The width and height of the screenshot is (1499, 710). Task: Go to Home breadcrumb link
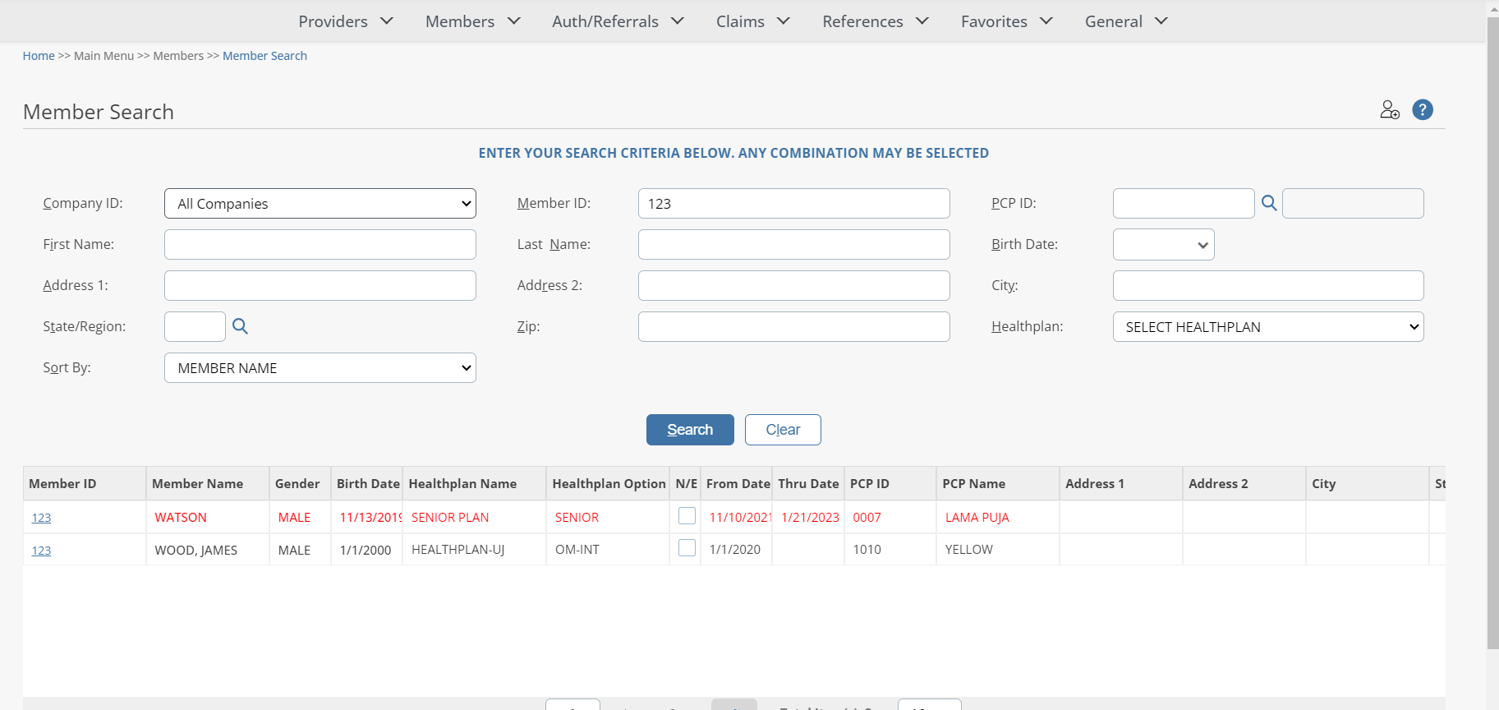click(39, 56)
